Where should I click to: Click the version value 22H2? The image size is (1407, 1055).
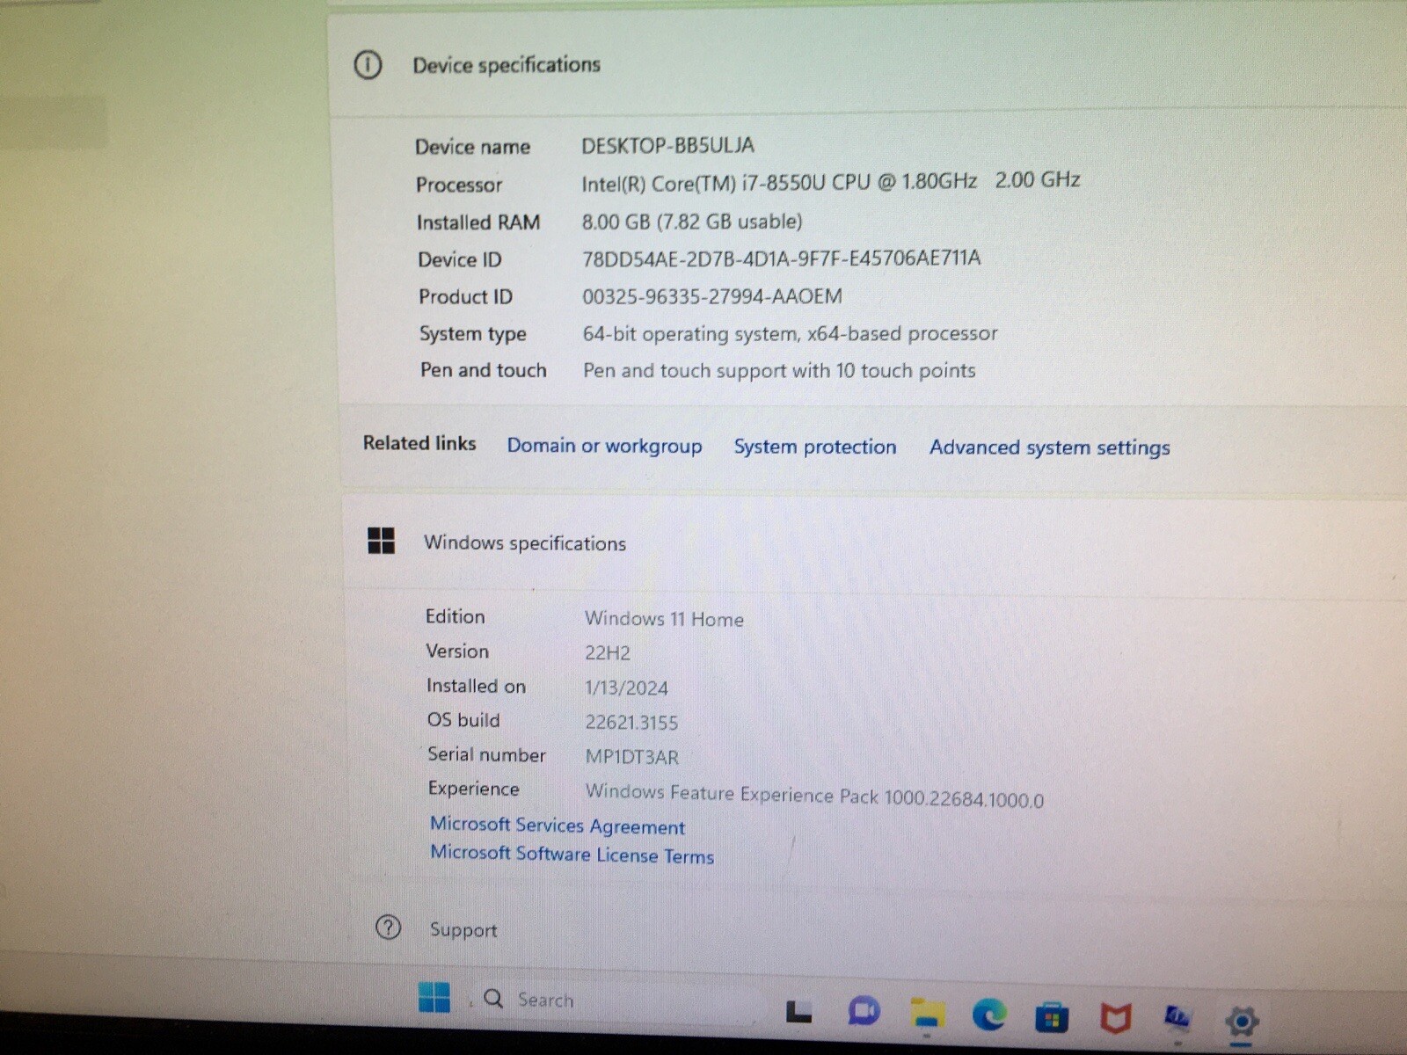(607, 653)
